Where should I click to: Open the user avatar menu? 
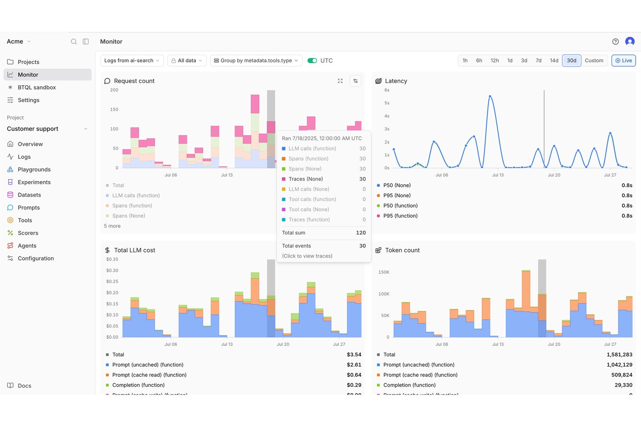(630, 41)
